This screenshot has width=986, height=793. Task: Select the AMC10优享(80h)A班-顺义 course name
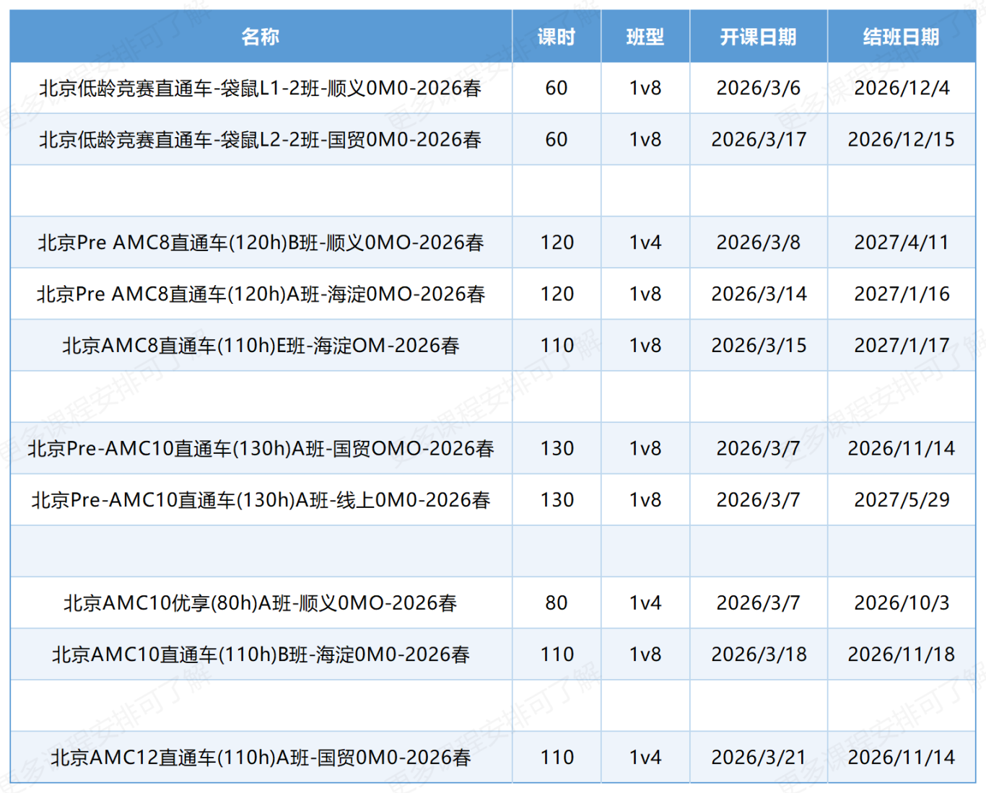pyautogui.click(x=261, y=603)
